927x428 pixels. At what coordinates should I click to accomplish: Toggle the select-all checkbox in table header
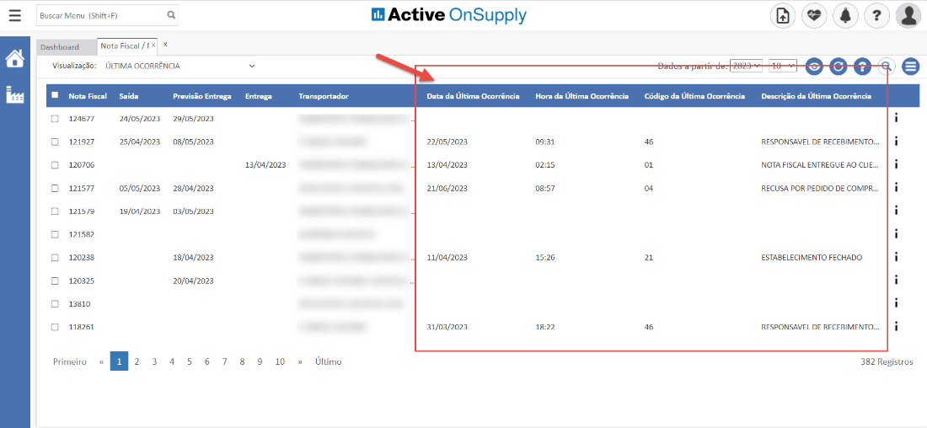click(x=55, y=95)
